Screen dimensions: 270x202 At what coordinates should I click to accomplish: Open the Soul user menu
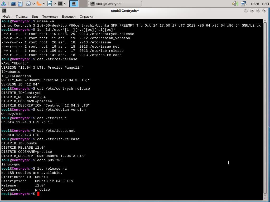(265, 4)
